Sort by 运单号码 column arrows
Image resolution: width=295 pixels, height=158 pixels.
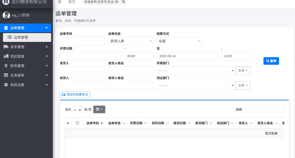tap(102, 123)
